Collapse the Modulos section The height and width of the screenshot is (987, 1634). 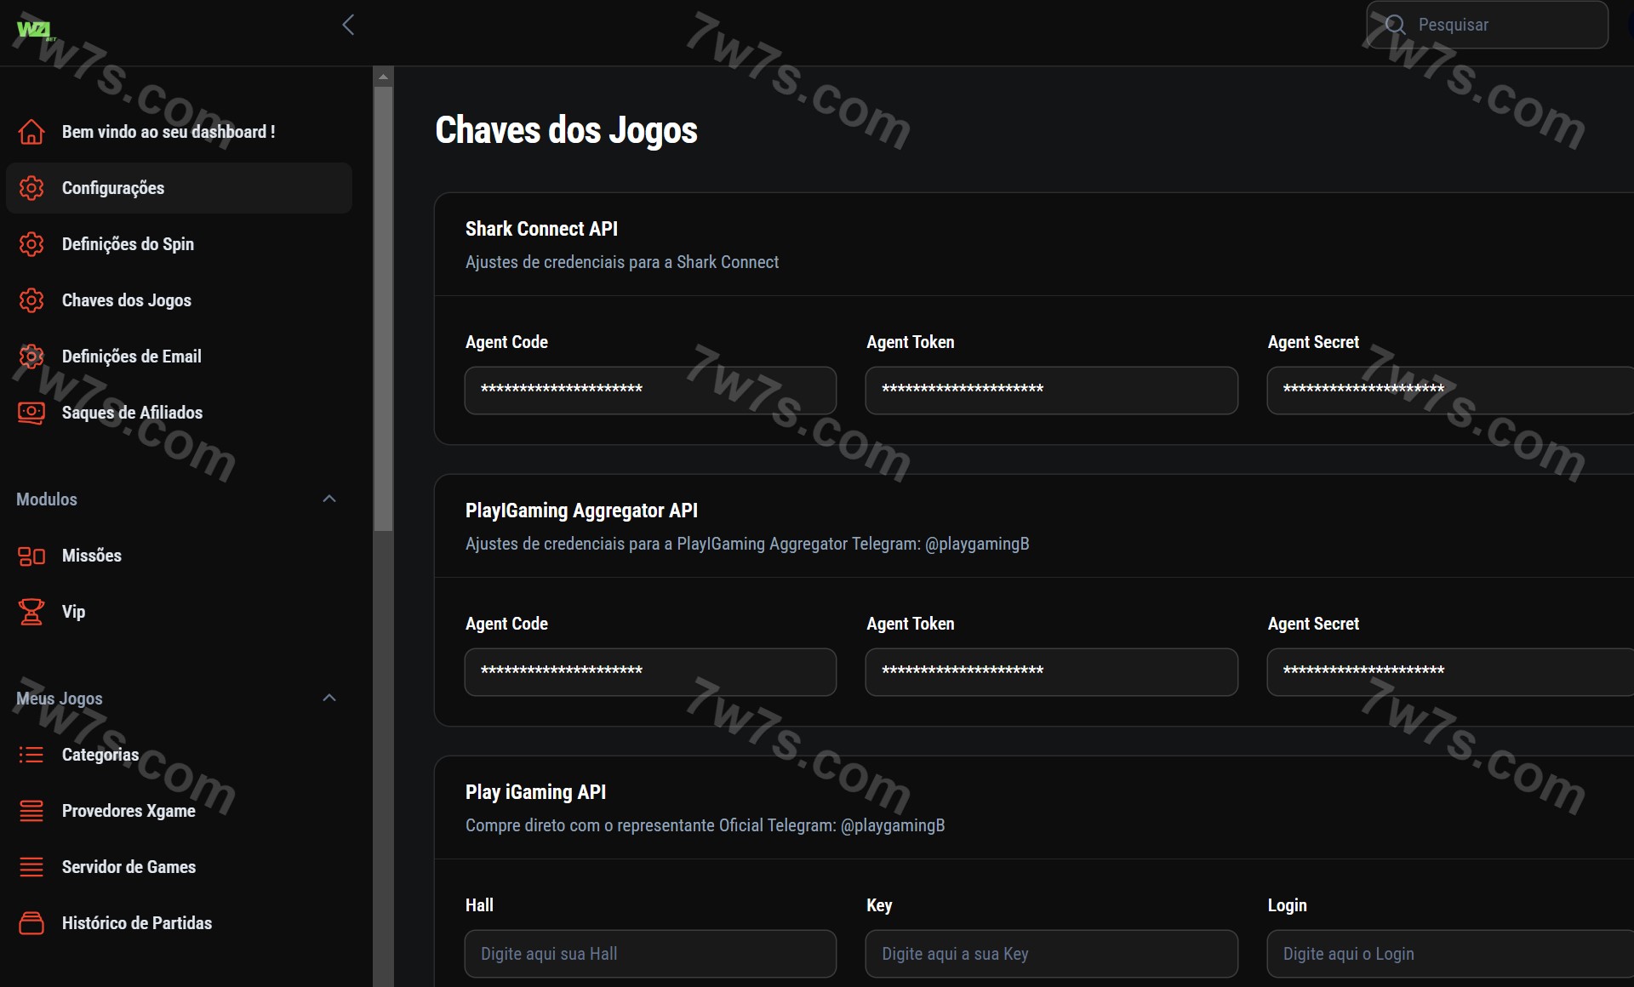tap(329, 499)
